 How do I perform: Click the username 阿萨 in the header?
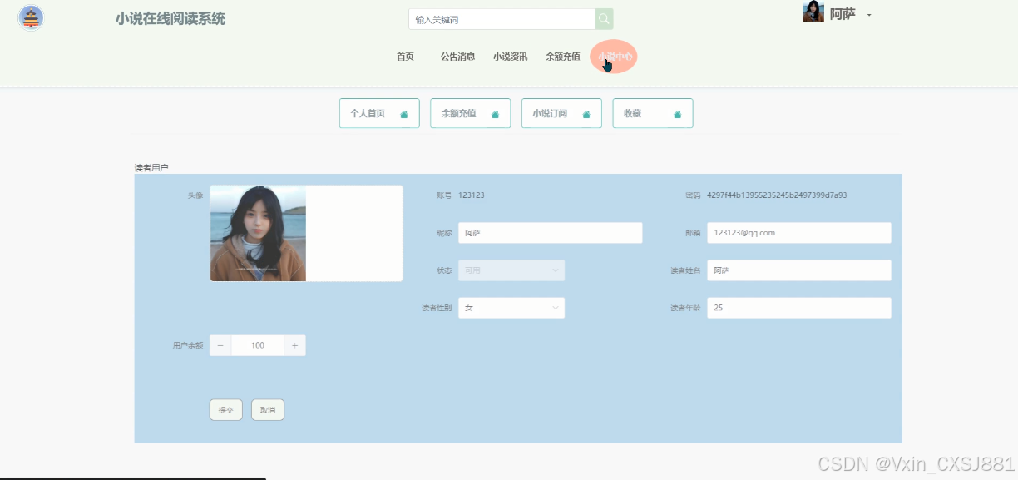coord(843,14)
